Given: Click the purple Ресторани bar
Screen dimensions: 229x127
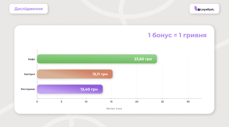Looking at the screenshot, I should (58, 89).
